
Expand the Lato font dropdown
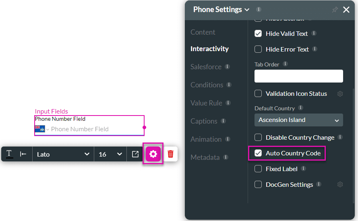[x=63, y=154]
